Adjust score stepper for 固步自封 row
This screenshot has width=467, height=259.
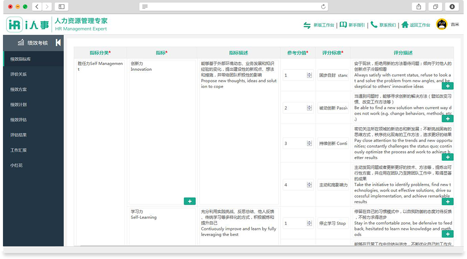(309, 75)
